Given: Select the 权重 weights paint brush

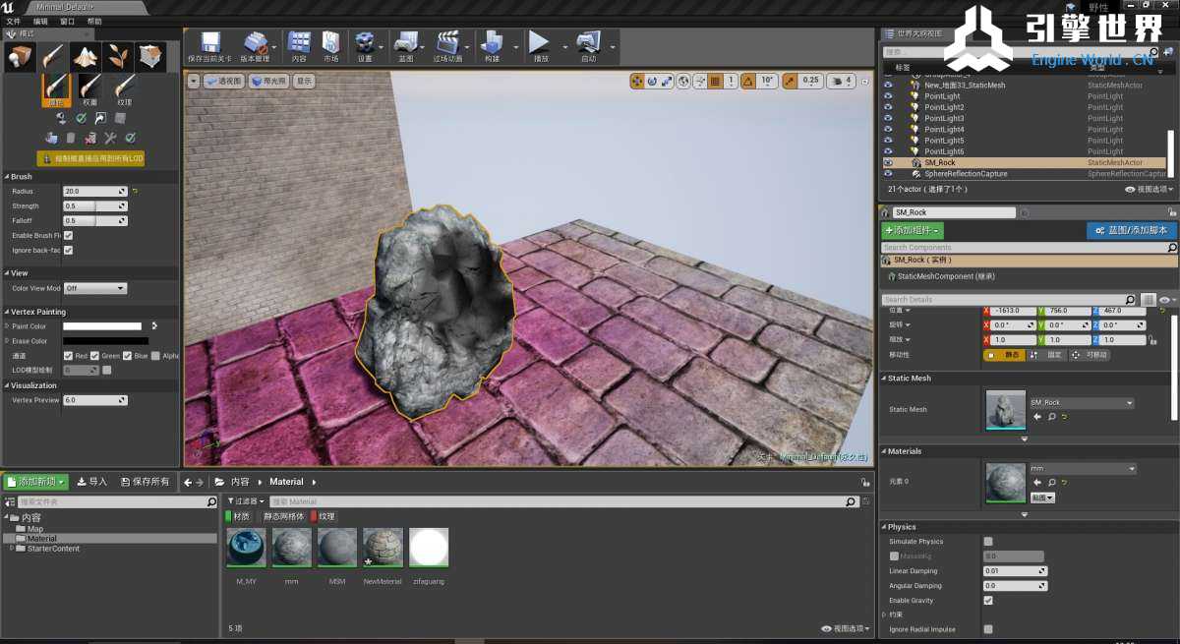Looking at the screenshot, I should 89,88.
